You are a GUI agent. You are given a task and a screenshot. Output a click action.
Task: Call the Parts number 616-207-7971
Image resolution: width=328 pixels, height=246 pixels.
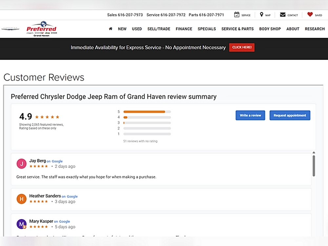[x=212, y=15]
